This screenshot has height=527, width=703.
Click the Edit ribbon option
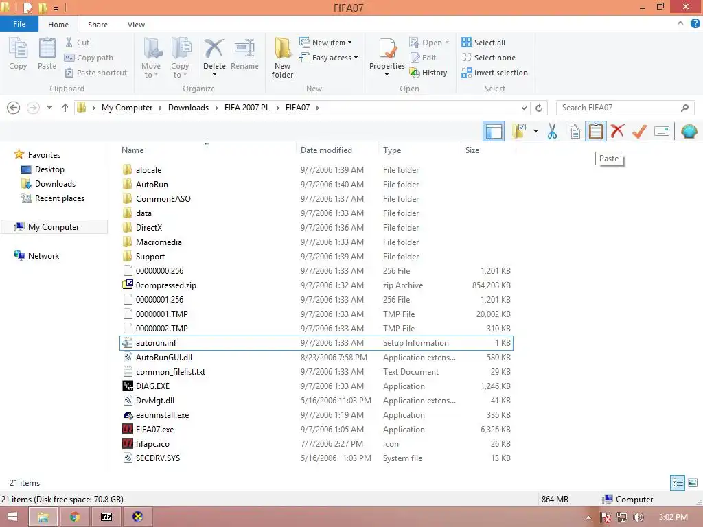tap(423, 58)
